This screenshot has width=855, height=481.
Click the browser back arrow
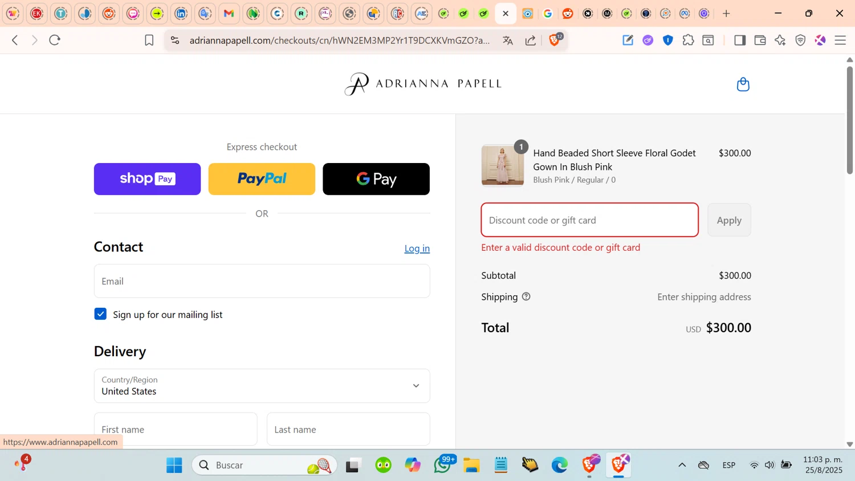point(15,40)
